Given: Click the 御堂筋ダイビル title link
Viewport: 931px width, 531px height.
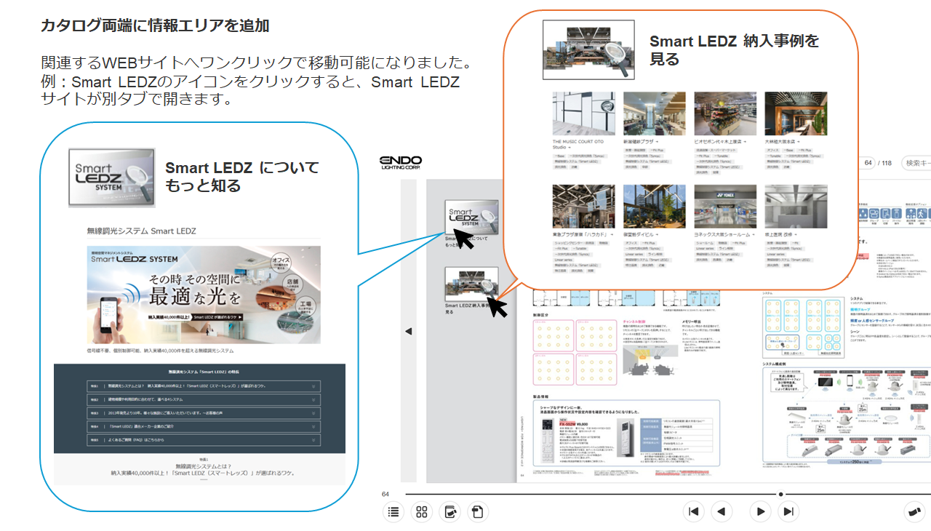Looking at the screenshot, I should (640, 235).
